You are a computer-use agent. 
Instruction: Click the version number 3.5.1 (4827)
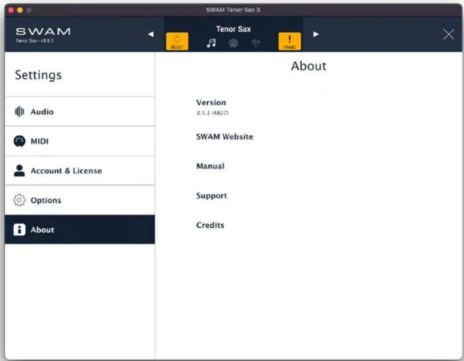[x=212, y=113]
